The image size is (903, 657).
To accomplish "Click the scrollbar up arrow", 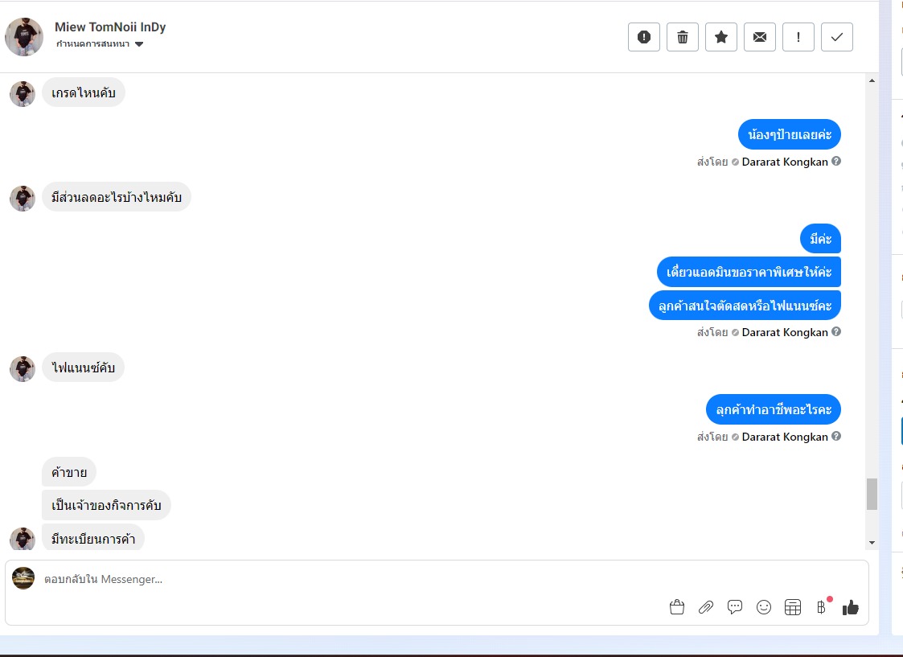I will click(872, 80).
